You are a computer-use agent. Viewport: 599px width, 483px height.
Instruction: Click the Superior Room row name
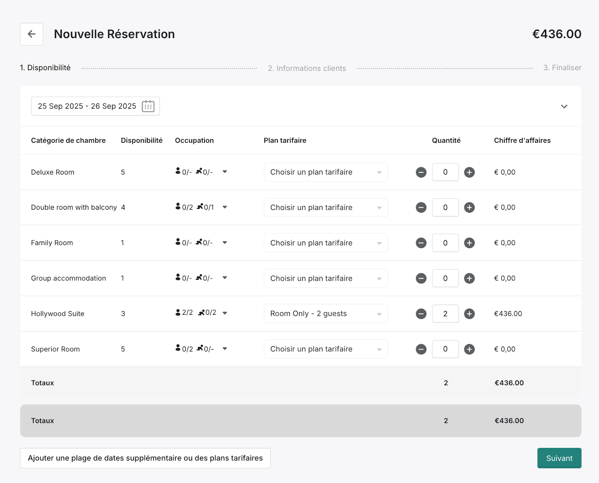pos(55,349)
